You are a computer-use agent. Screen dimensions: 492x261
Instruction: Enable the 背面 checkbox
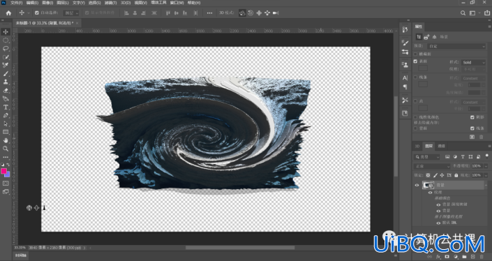pos(415,128)
